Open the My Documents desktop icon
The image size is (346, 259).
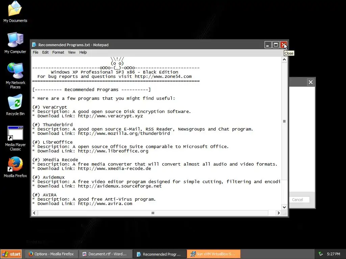(x=15, y=12)
